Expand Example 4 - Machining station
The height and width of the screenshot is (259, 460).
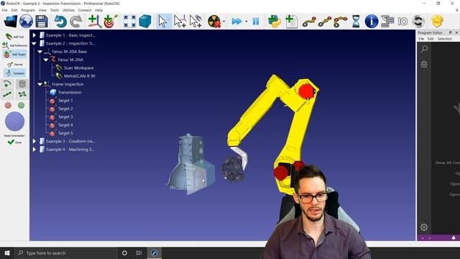click(34, 150)
